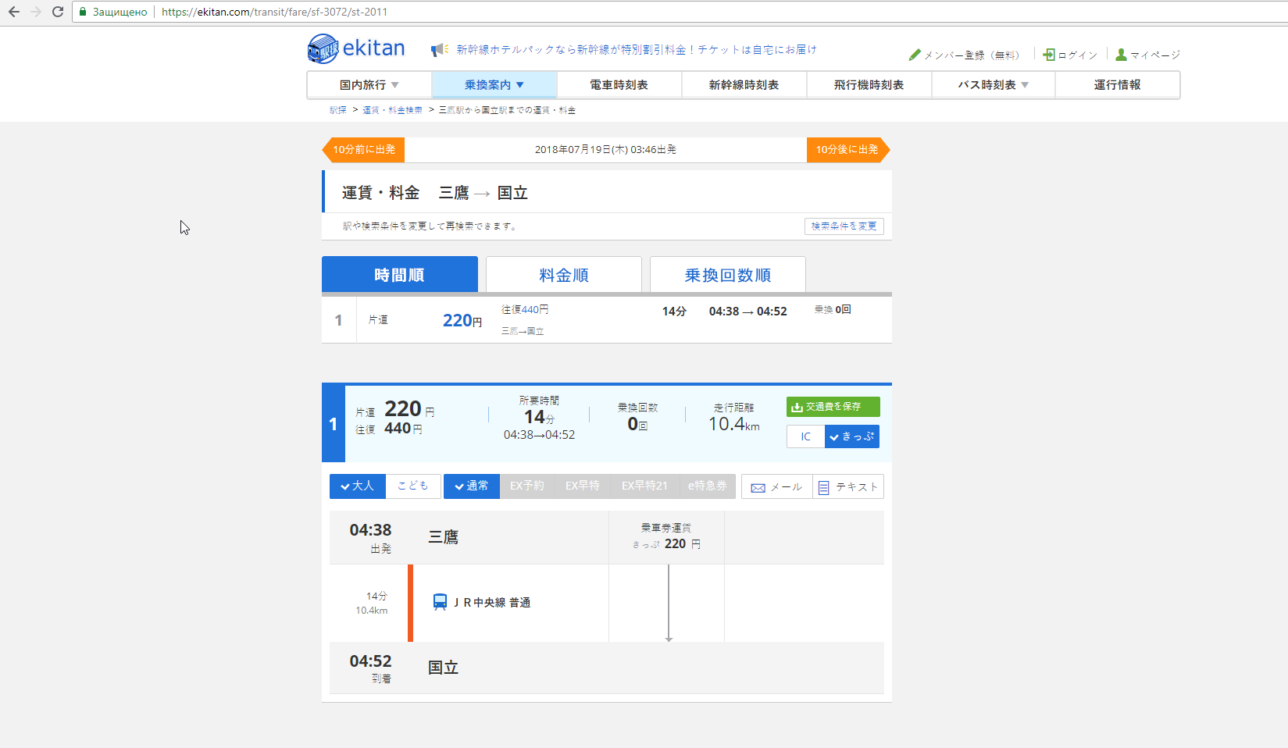Click the 検索条件を変更 button
This screenshot has width=1288, height=748.
(x=844, y=226)
